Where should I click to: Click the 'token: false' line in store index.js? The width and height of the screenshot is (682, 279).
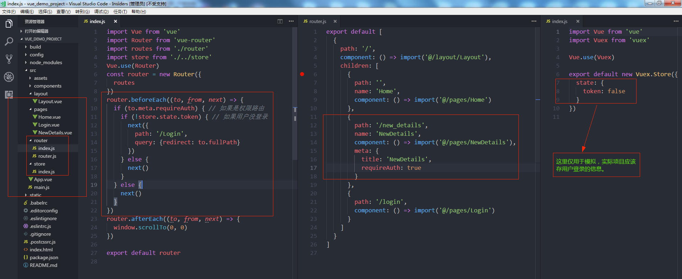604,91
